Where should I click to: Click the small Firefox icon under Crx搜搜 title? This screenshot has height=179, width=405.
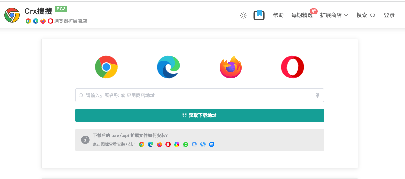[x=43, y=21]
